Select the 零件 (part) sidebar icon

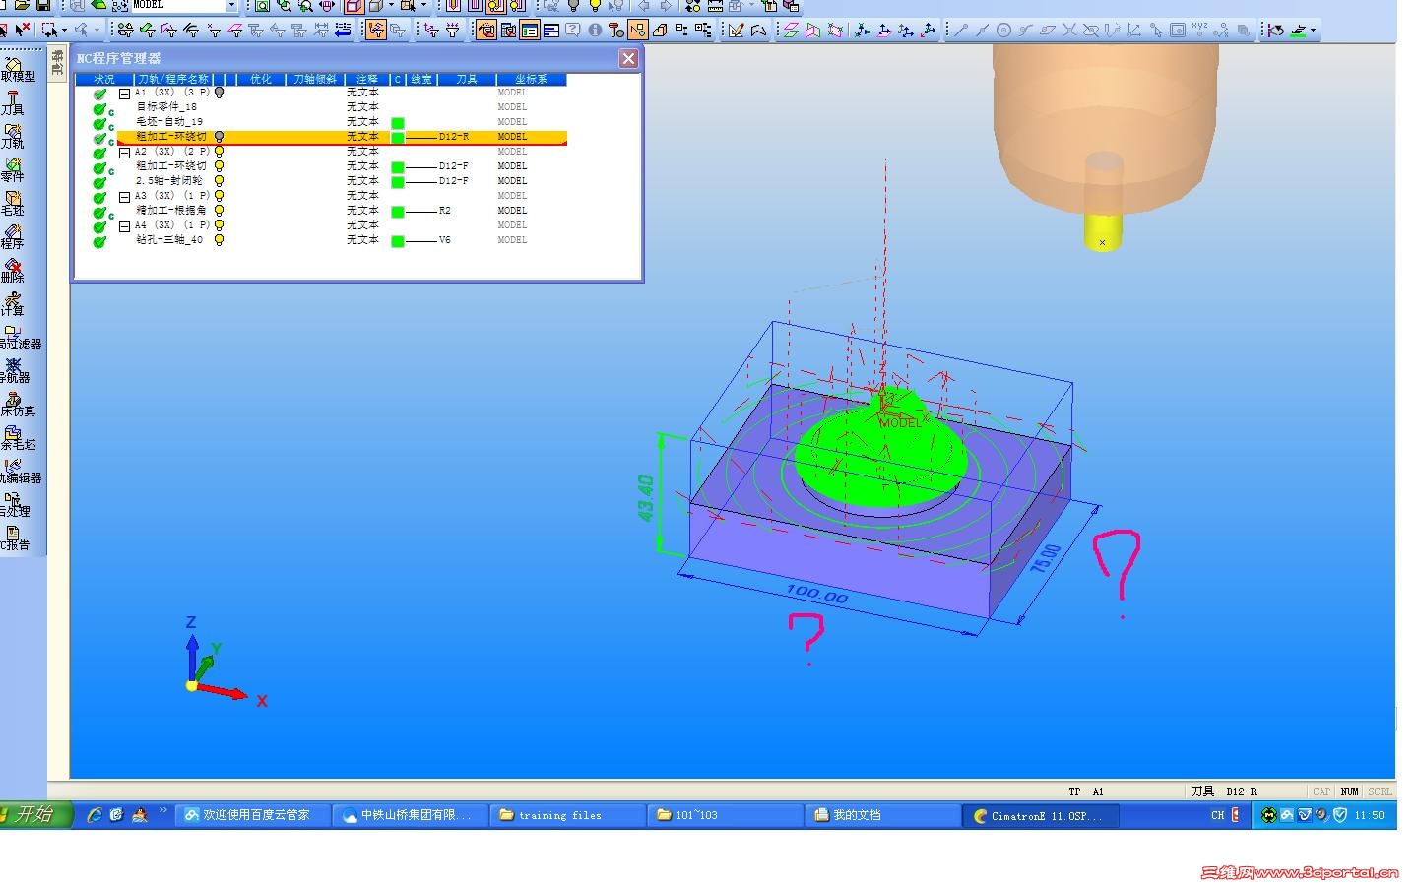point(13,169)
